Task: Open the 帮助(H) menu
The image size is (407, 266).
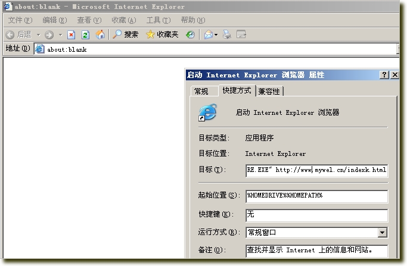Action: pyautogui.click(x=193, y=20)
